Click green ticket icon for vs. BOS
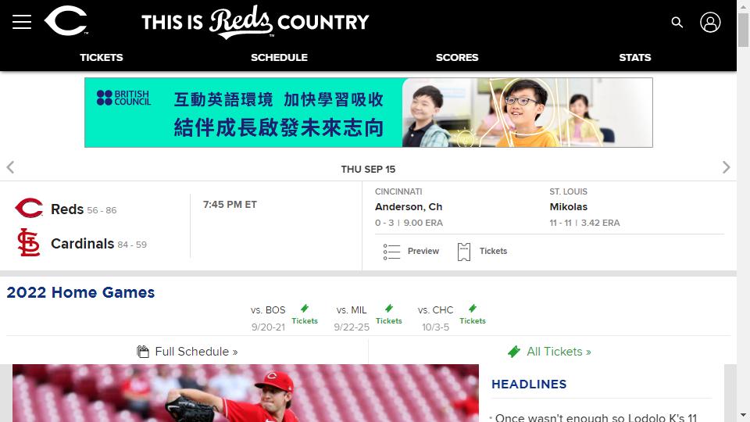 click(x=305, y=308)
